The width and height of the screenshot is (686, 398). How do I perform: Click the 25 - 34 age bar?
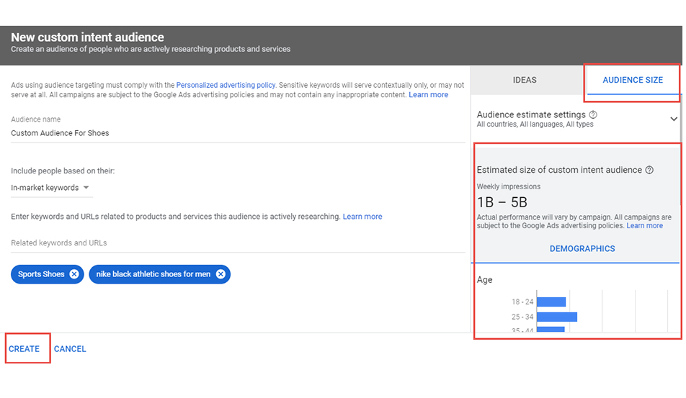click(x=557, y=317)
